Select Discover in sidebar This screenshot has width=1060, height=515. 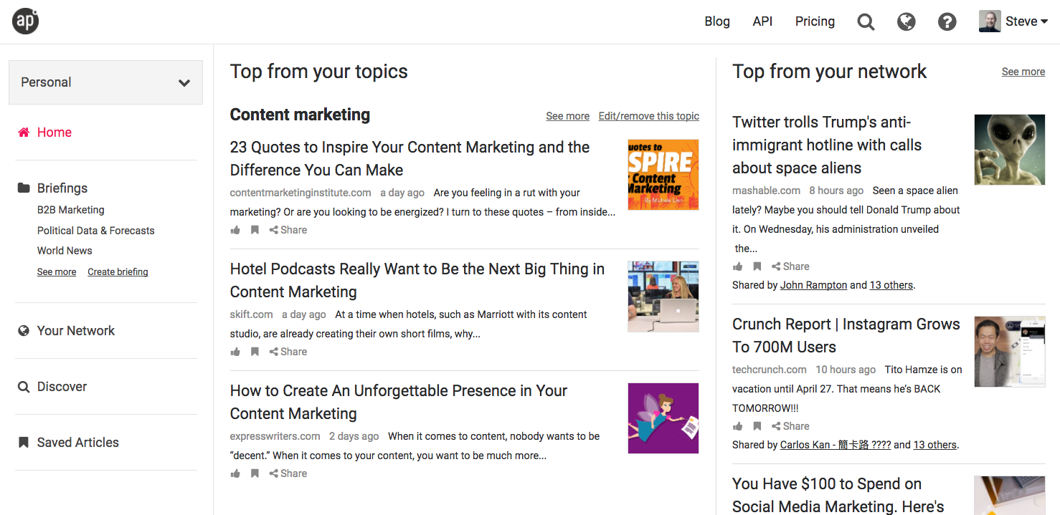click(x=62, y=387)
